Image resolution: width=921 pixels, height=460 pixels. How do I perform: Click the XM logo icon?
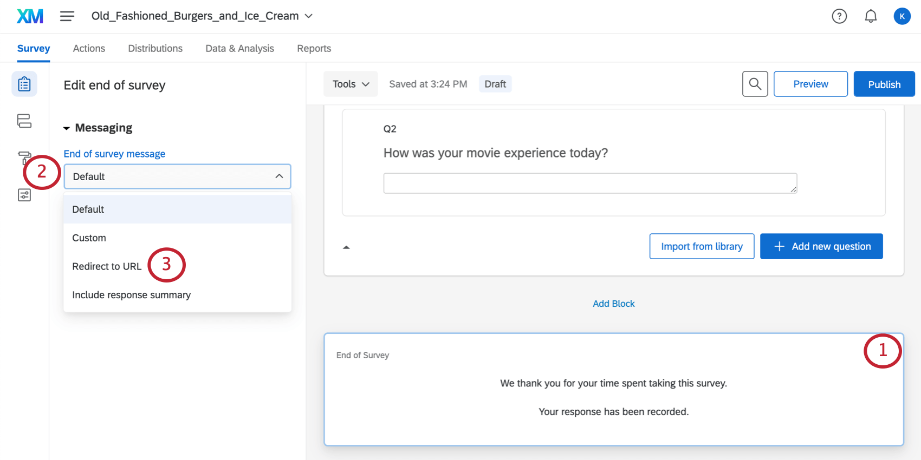coord(30,16)
